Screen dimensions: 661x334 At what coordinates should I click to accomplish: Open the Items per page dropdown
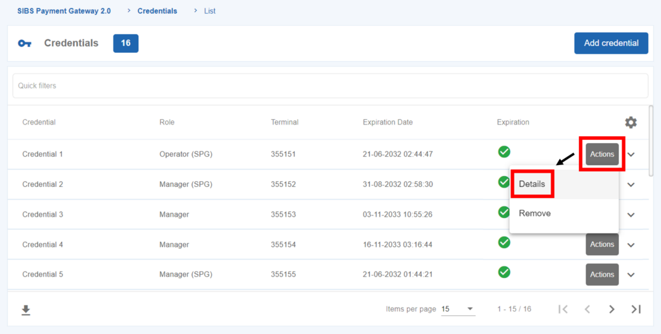(458, 309)
